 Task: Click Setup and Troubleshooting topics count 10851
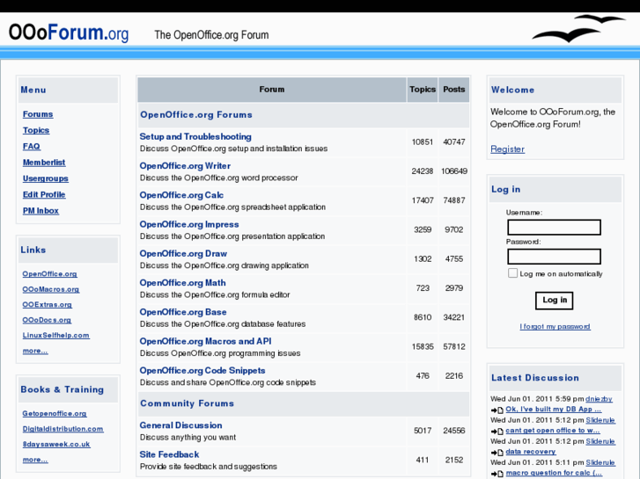click(x=423, y=142)
